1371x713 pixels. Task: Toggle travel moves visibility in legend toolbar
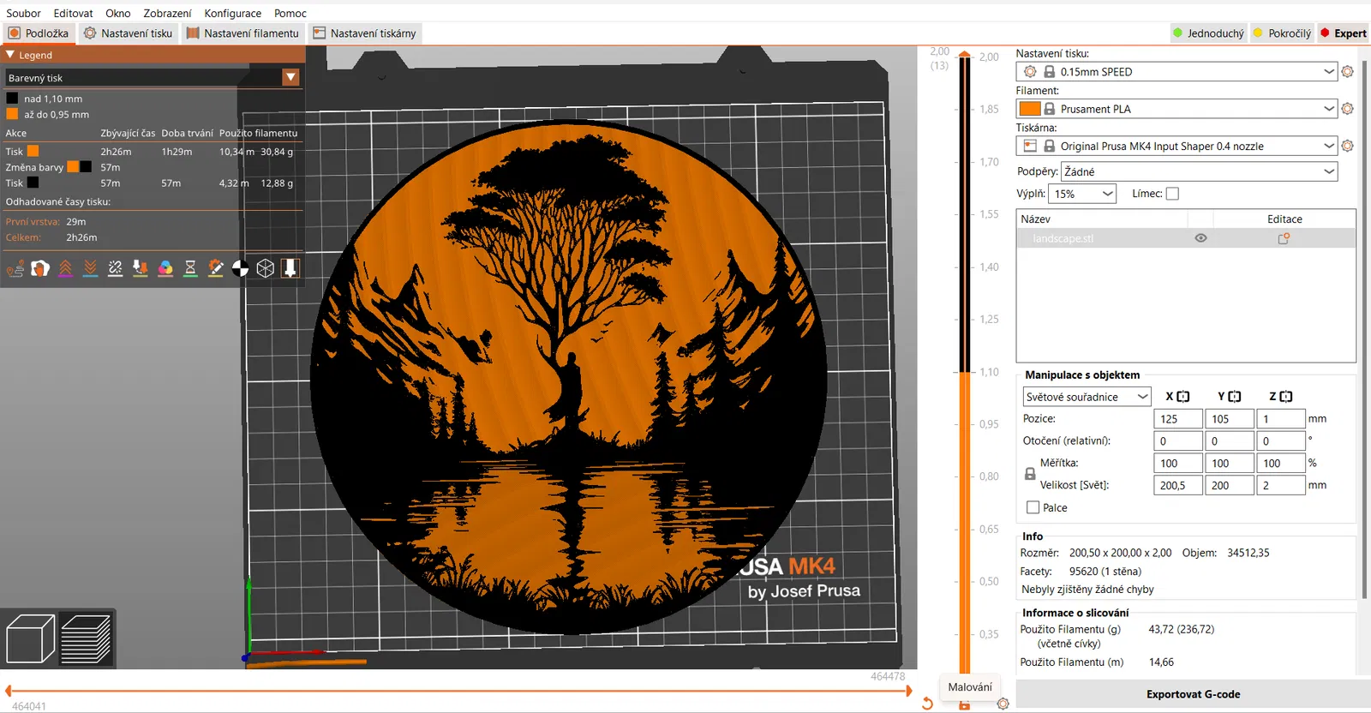(x=15, y=269)
